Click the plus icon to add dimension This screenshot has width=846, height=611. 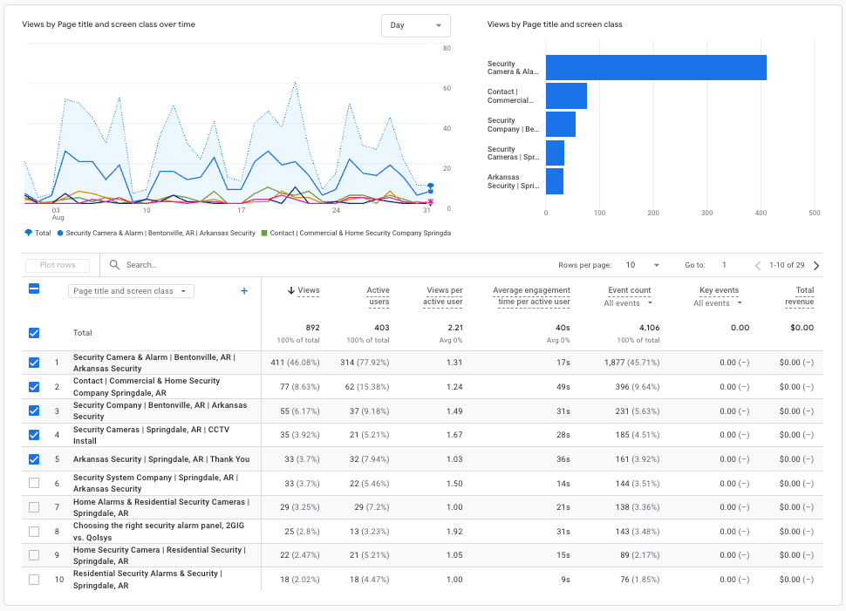pyautogui.click(x=244, y=291)
